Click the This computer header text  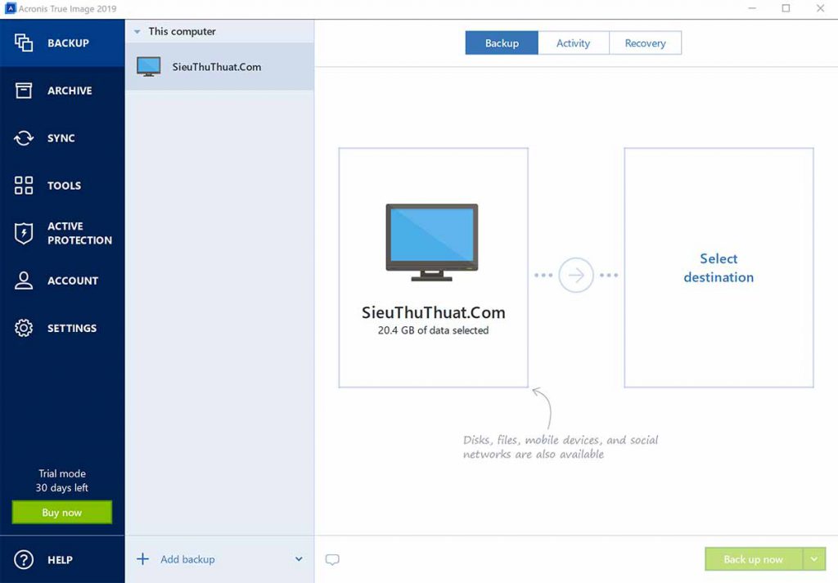coord(182,32)
